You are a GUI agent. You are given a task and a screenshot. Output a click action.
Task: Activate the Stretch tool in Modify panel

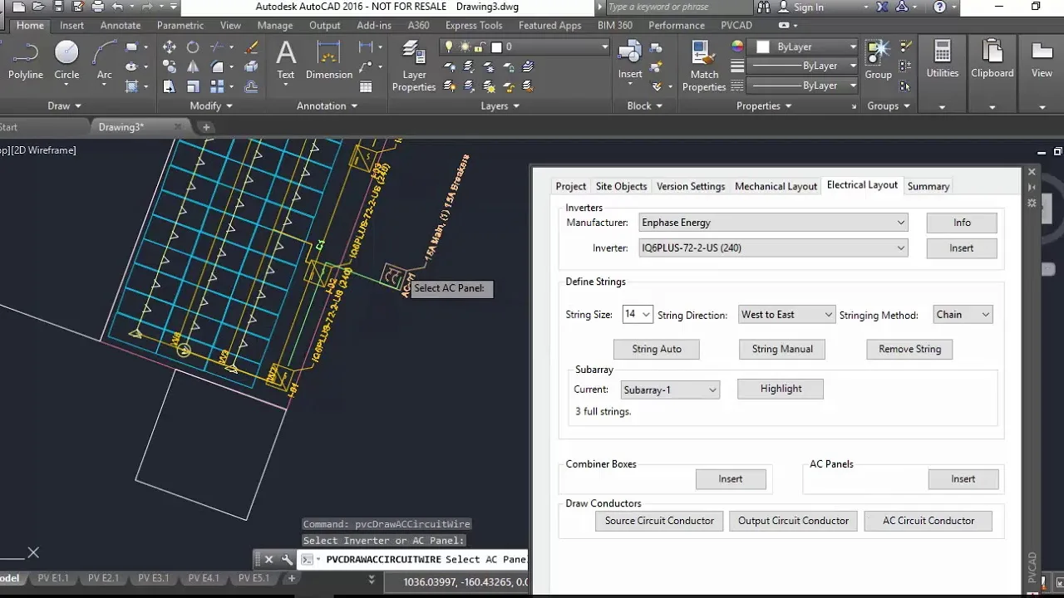pos(170,86)
